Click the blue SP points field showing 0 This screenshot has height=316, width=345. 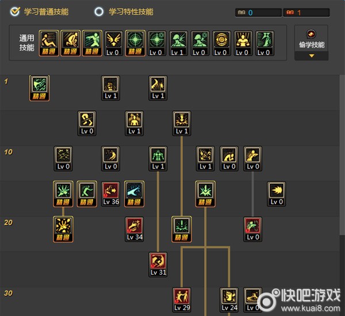[258, 13]
